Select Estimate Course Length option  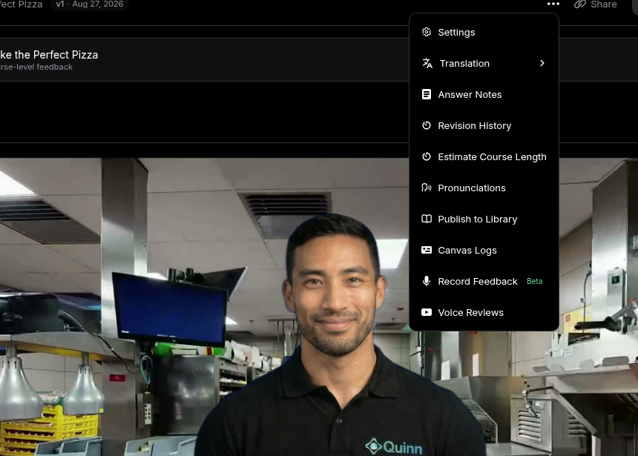point(484,156)
